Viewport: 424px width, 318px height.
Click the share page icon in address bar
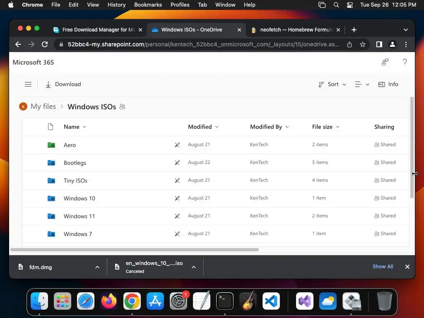pos(349,44)
